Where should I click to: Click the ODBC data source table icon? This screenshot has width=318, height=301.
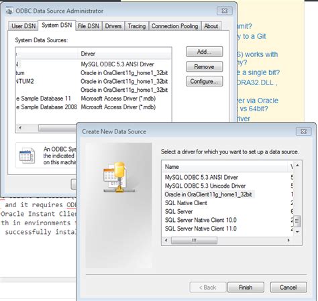pos(27,156)
